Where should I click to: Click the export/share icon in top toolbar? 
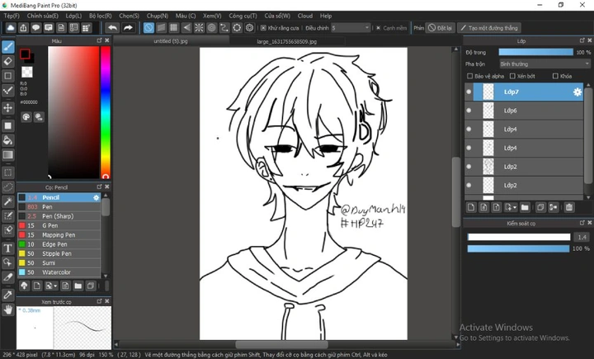pyautogui.click(x=23, y=28)
